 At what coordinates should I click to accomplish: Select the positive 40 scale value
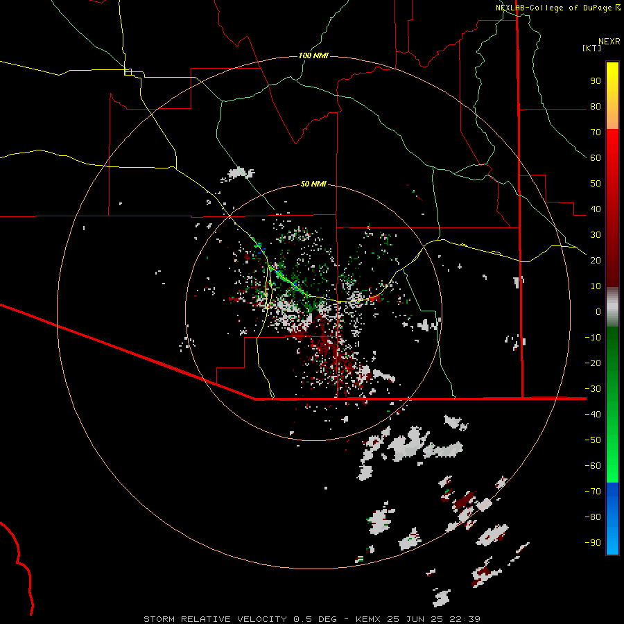click(x=596, y=209)
